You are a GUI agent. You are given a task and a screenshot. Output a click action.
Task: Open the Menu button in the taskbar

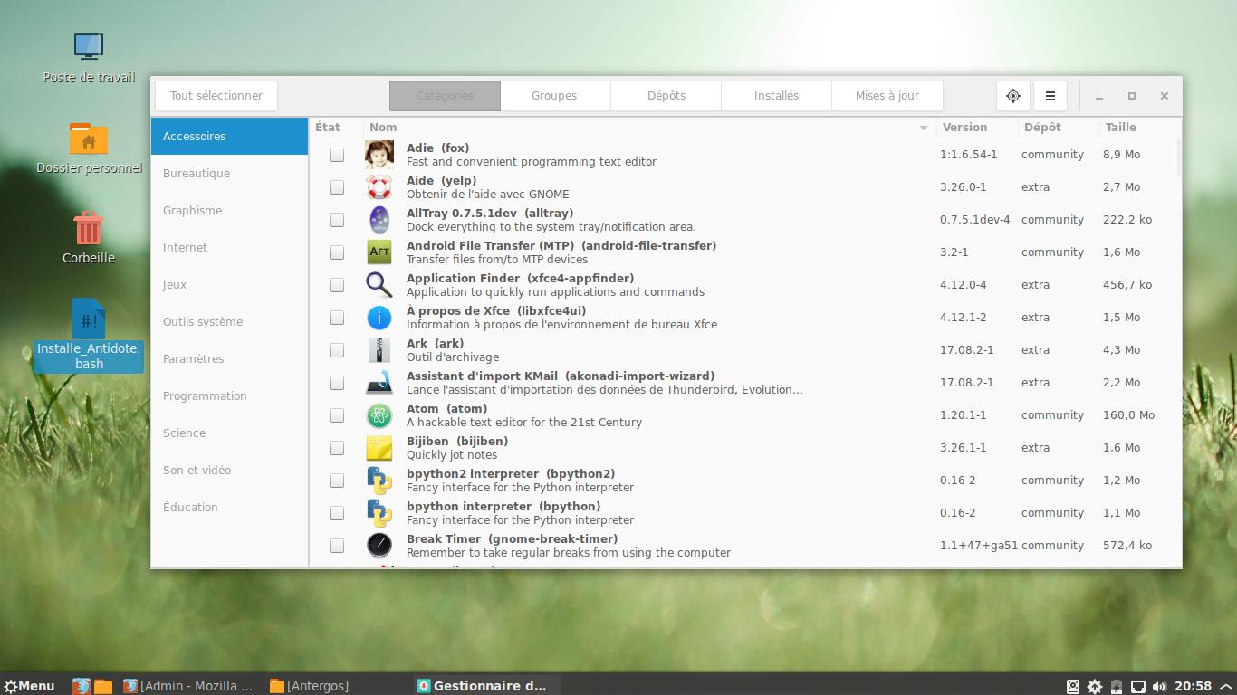click(29, 686)
